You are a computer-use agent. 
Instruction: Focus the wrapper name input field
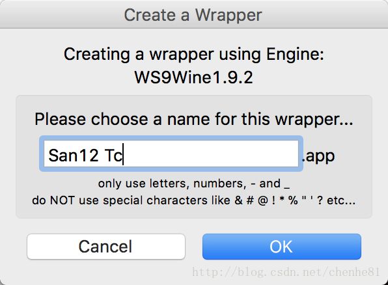tap(171, 154)
